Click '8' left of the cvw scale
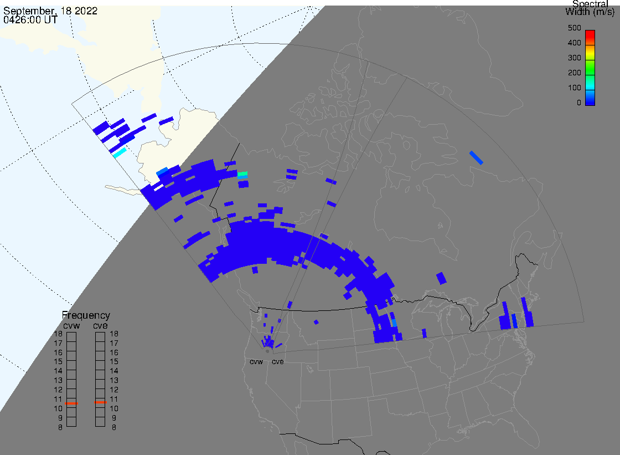The image size is (620, 455). [x=60, y=427]
